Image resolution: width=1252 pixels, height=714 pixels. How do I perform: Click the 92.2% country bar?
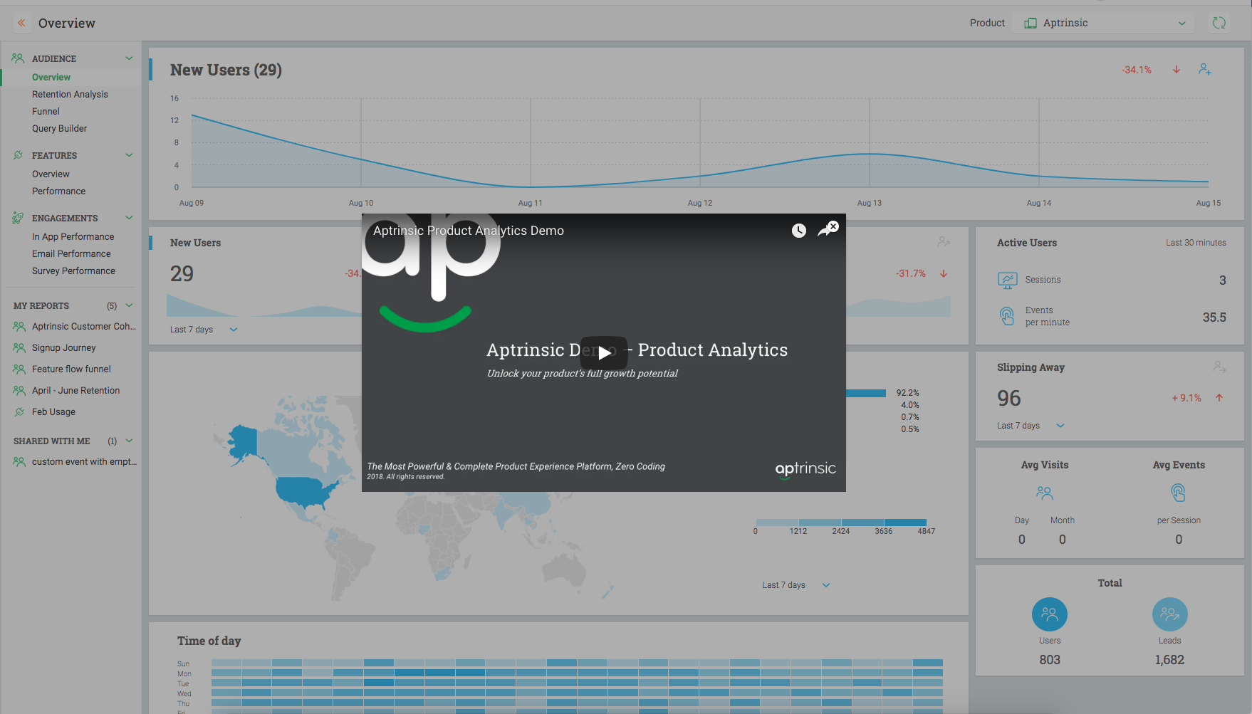click(x=866, y=393)
